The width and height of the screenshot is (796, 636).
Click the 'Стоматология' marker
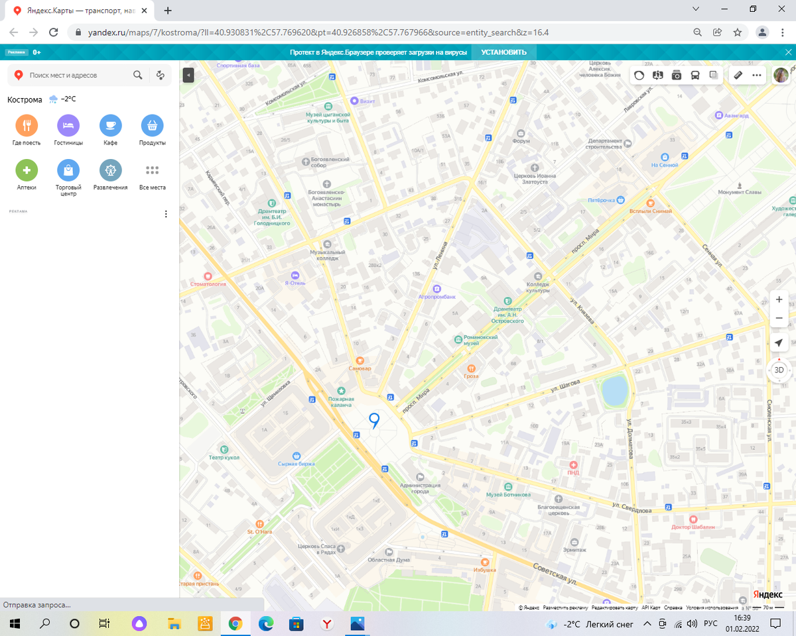click(x=208, y=276)
